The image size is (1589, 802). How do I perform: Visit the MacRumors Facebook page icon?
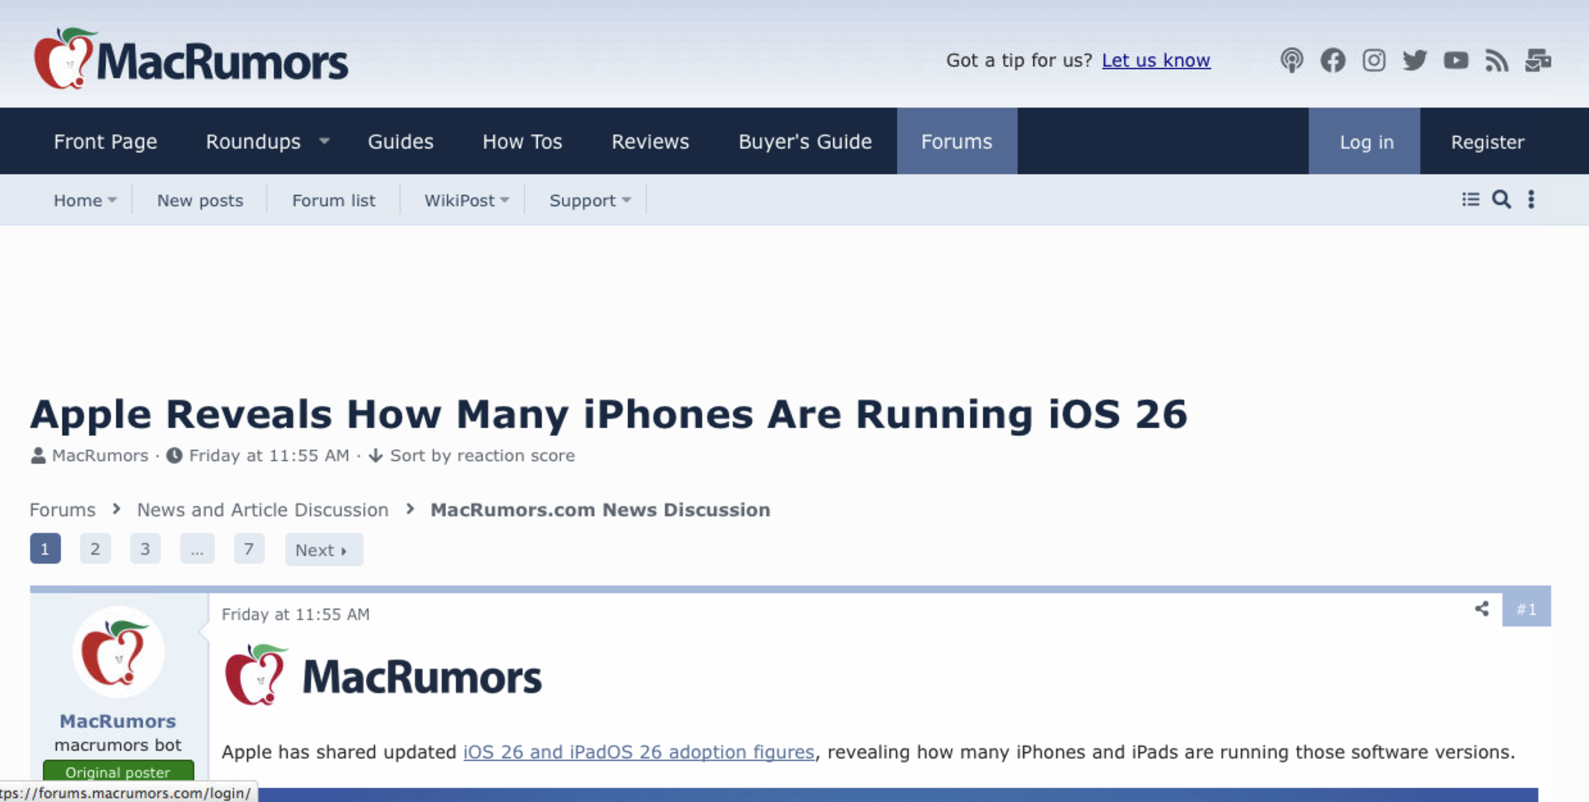pyautogui.click(x=1333, y=60)
